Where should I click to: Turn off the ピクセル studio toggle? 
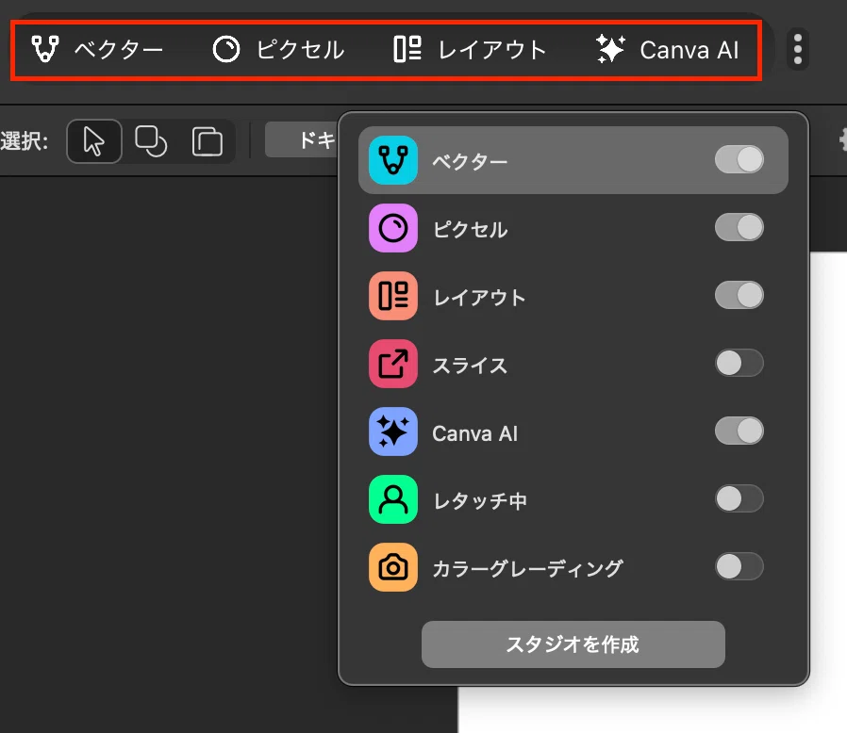739,227
